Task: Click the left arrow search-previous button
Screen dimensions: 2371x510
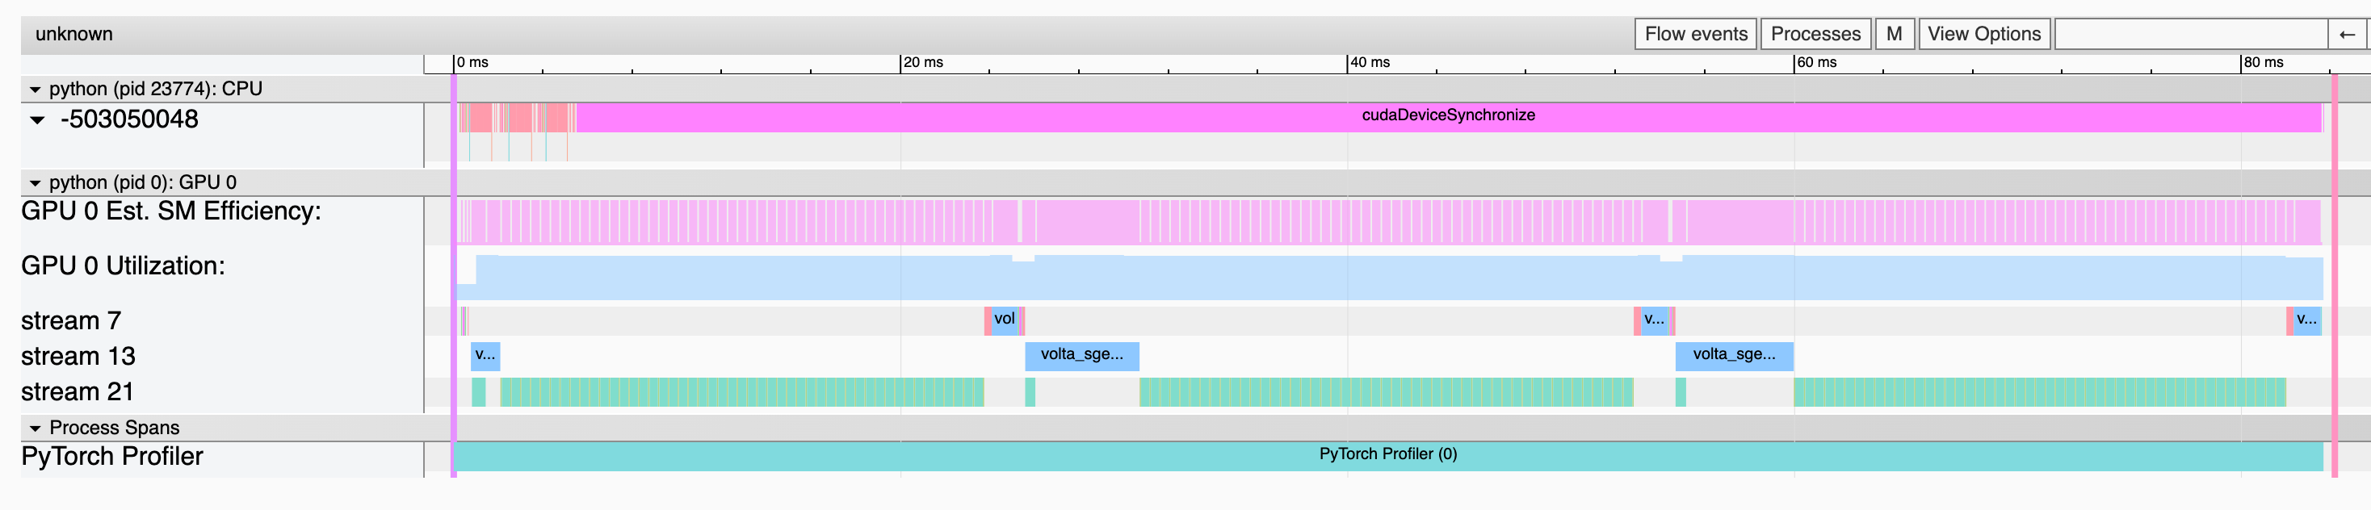Action: pyautogui.click(x=2347, y=34)
